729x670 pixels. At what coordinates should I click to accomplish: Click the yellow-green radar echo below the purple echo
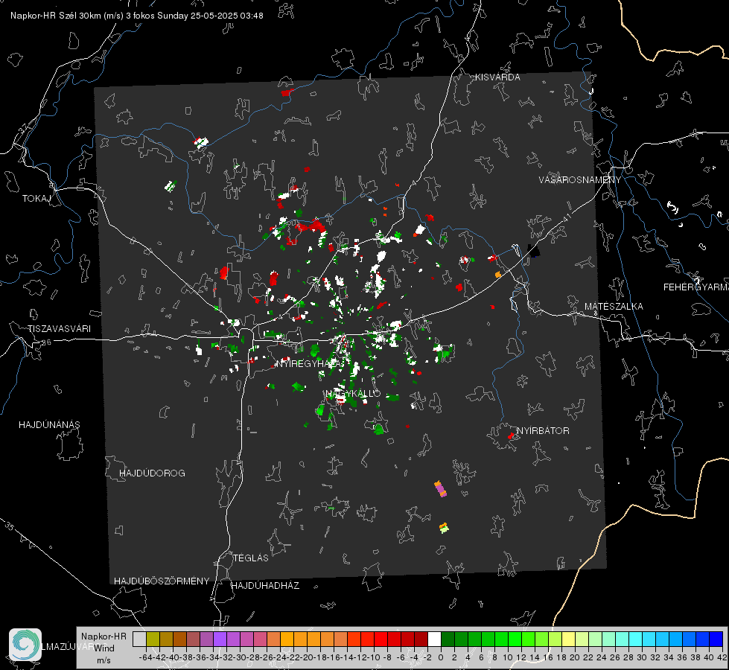click(x=444, y=528)
